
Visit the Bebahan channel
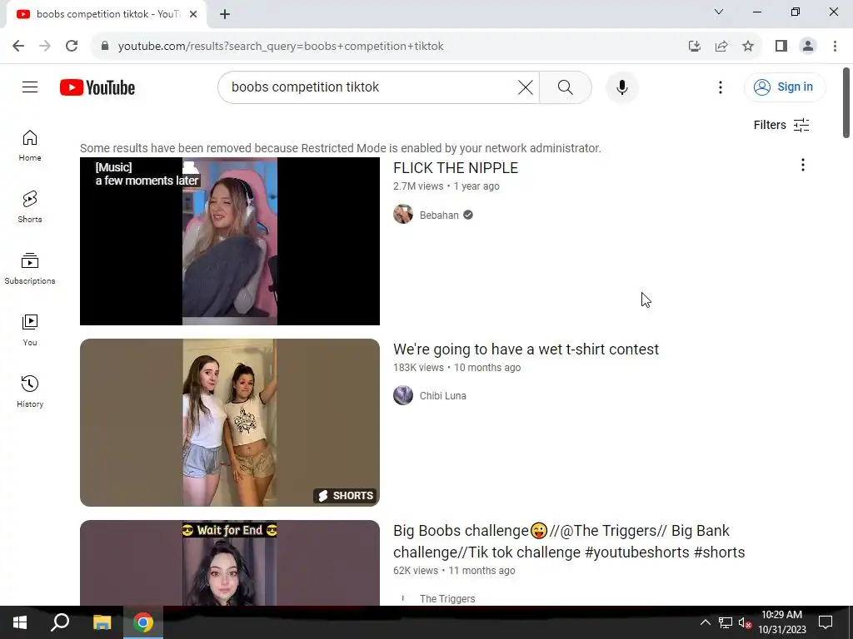point(439,215)
